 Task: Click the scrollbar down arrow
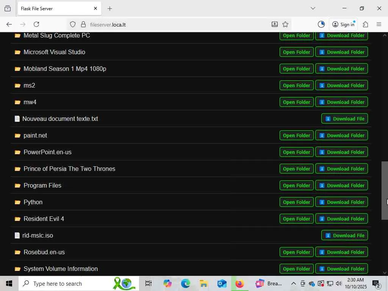[x=385, y=273]
